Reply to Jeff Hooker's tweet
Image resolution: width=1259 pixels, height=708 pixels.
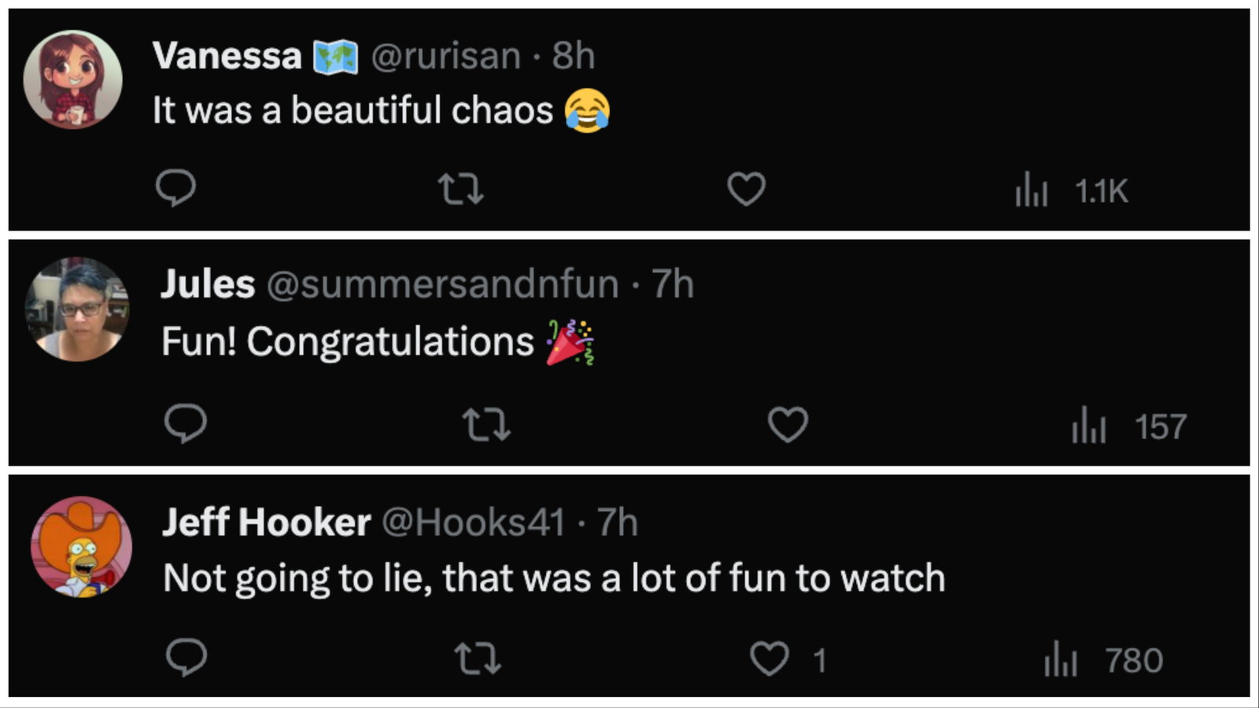click(x=186, y=658)
